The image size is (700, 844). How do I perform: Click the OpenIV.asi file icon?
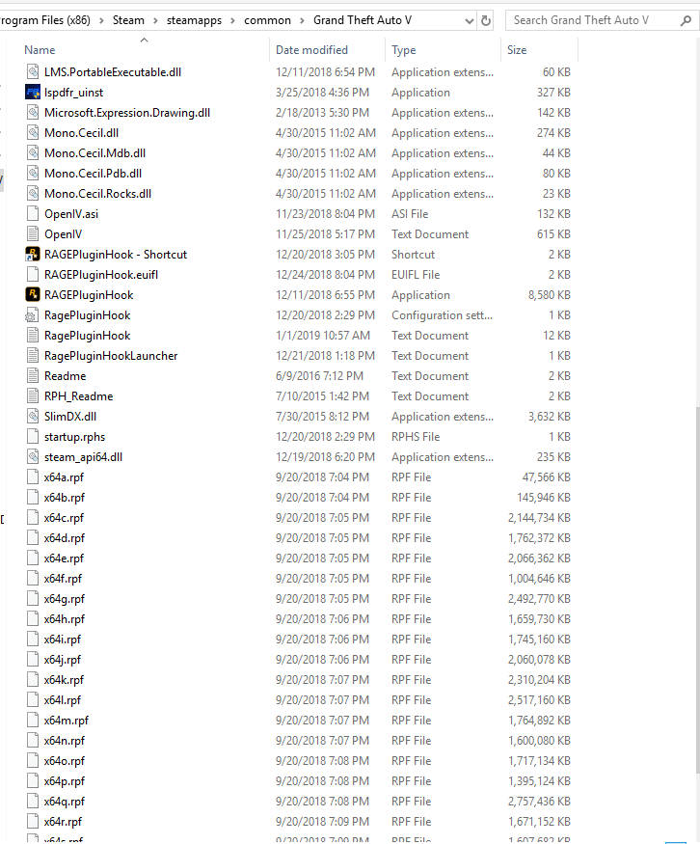(x=33, y=214)
